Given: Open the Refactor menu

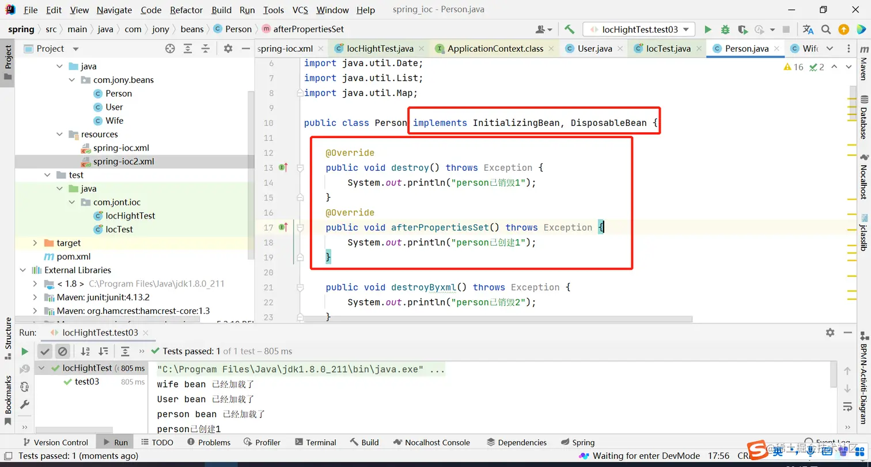Looking at the screenshot, I should 187,10.
